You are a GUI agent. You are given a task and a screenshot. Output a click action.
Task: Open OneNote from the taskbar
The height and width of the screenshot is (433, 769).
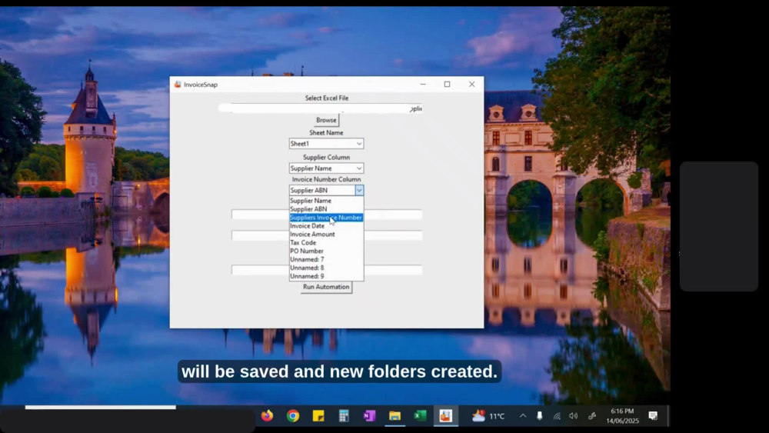369,416
